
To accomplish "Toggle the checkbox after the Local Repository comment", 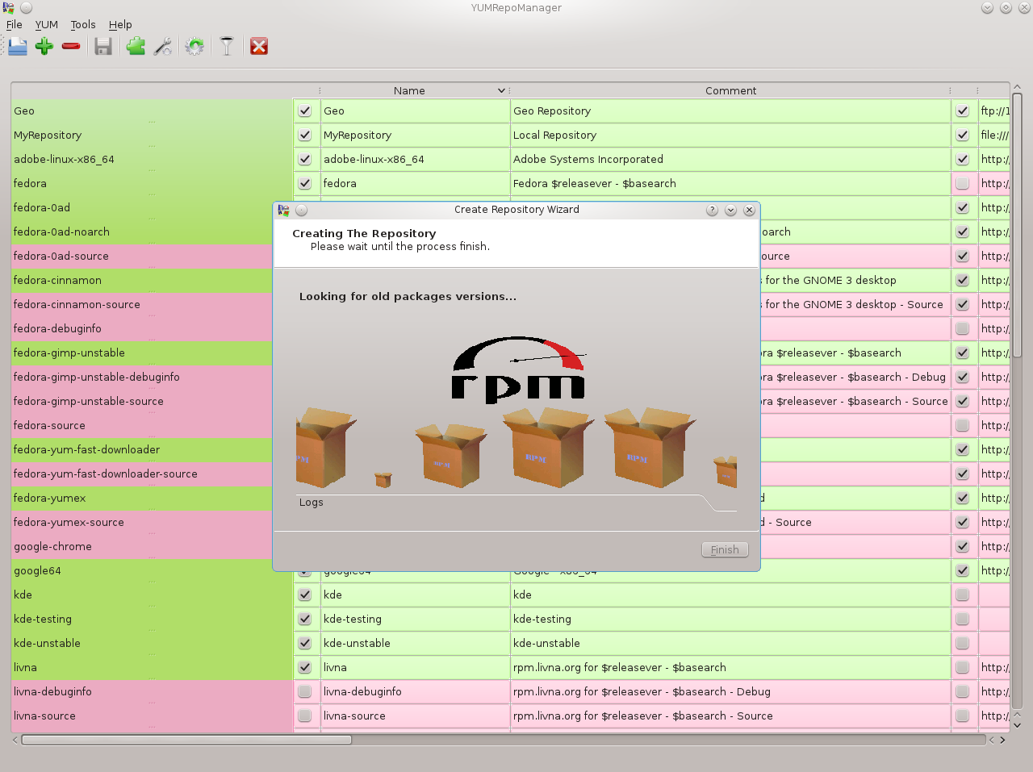I will pos(963,136).
